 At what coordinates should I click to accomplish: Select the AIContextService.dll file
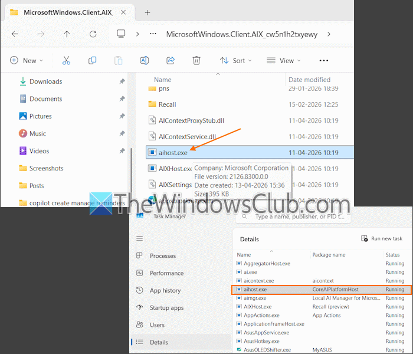pos(187,137)
